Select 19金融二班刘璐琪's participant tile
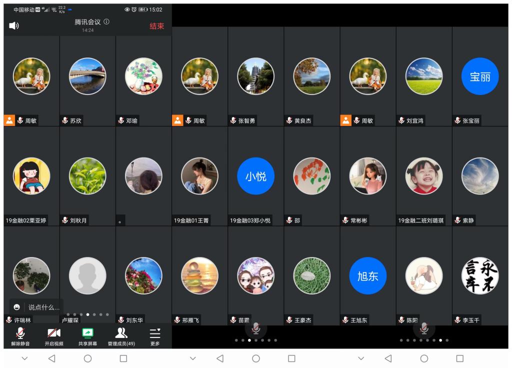 [x=424, y=176]
